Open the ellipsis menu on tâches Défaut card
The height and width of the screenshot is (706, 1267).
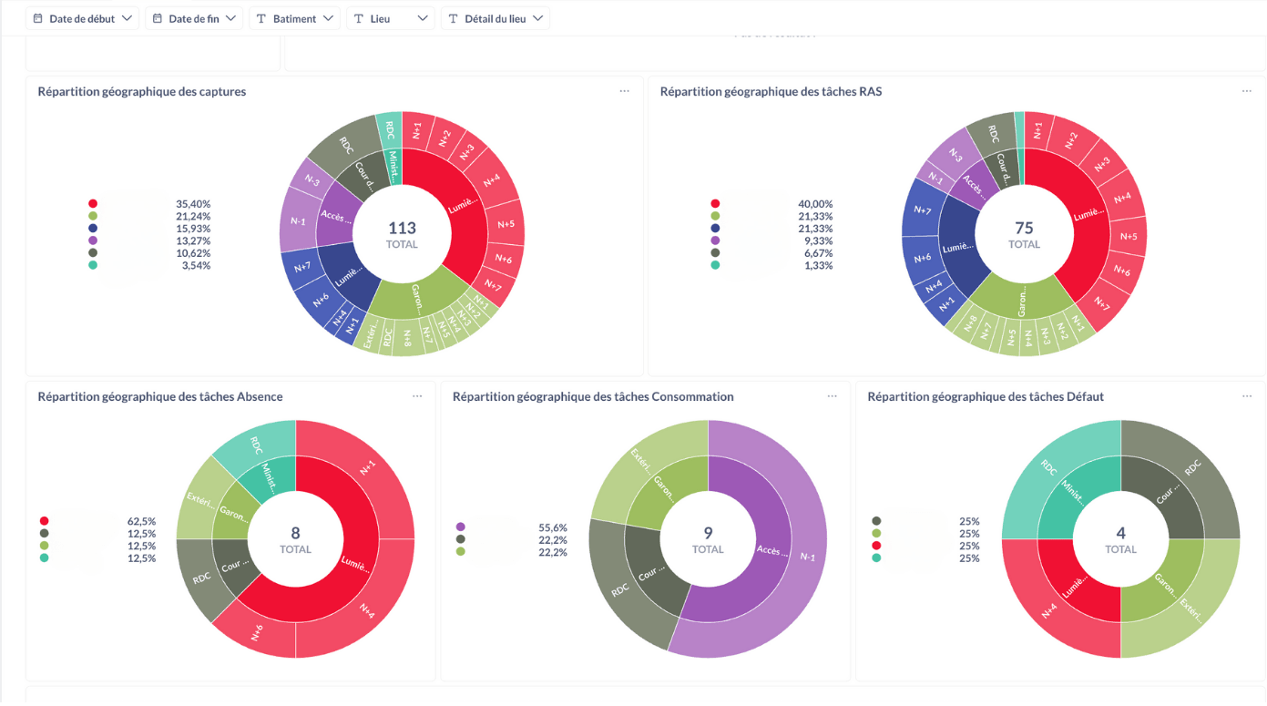1246,396
